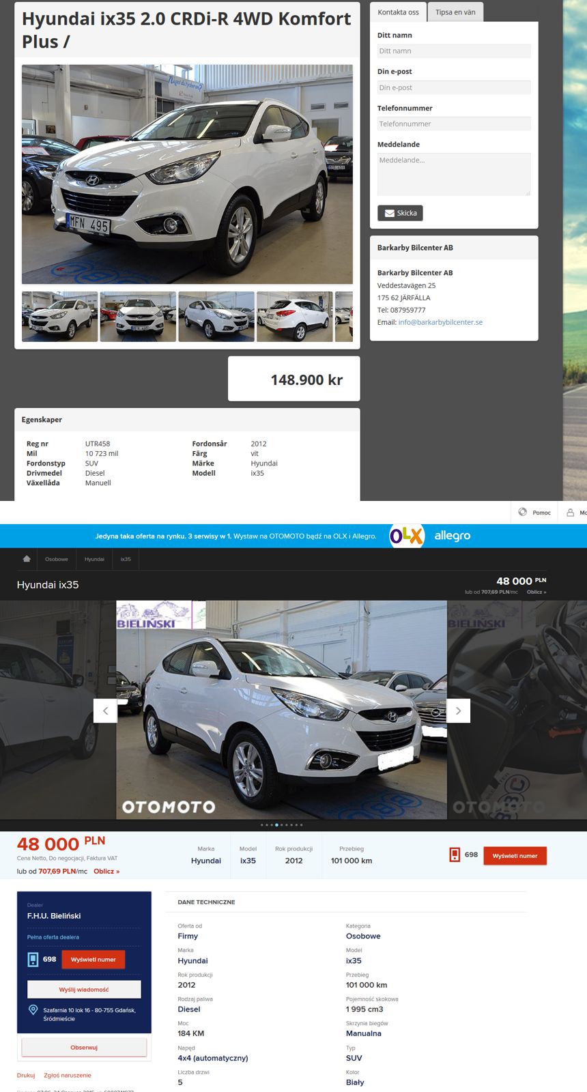Image resolution: width=587 pixels, height=1092 pixels.
Task: Click the 148.900 kr price
Action: click(x=306, y=380)
